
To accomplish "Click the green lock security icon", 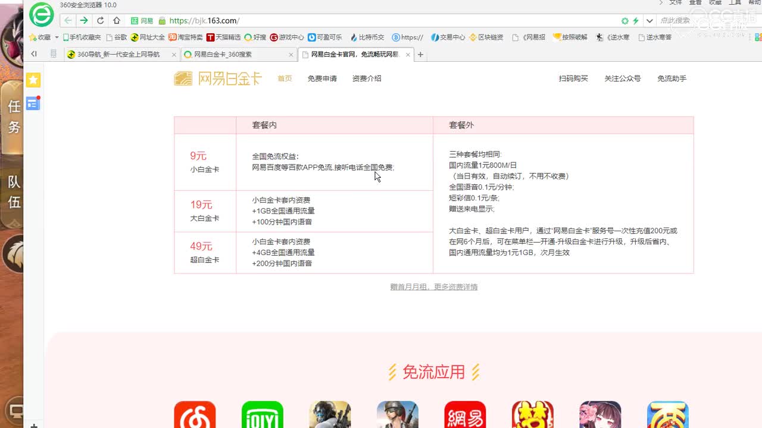I will [162, 21].
